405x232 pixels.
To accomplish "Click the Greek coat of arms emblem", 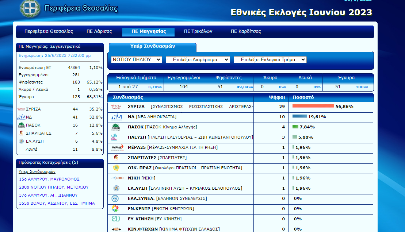I will point(30,9).
